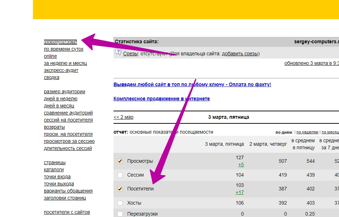Click the question mark help icon near Срезы

point(118,52)
